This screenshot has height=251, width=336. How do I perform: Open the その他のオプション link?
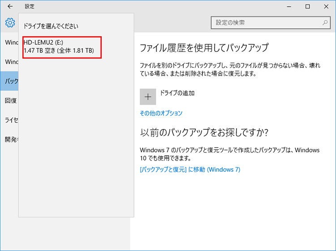coord(161,113)
